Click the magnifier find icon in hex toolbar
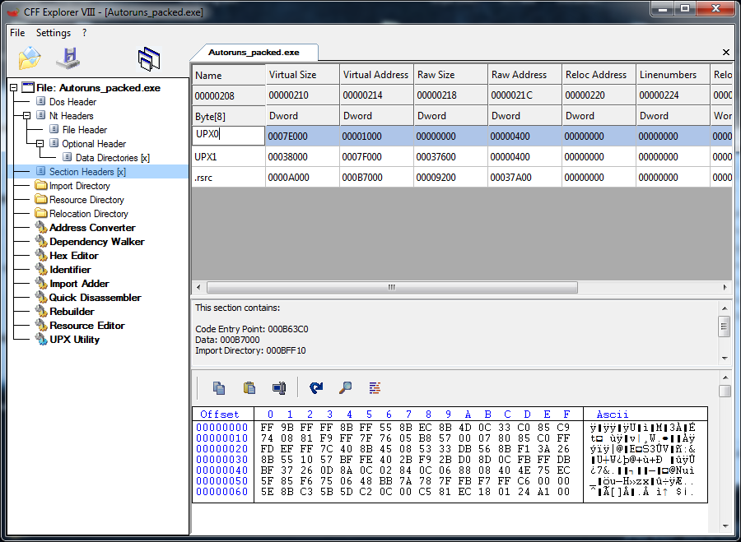The height and width of the screenshot is (542, 741). (346, 388)
